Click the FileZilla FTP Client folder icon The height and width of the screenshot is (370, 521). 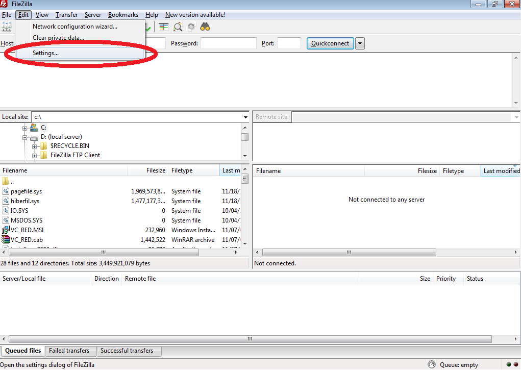43,155
